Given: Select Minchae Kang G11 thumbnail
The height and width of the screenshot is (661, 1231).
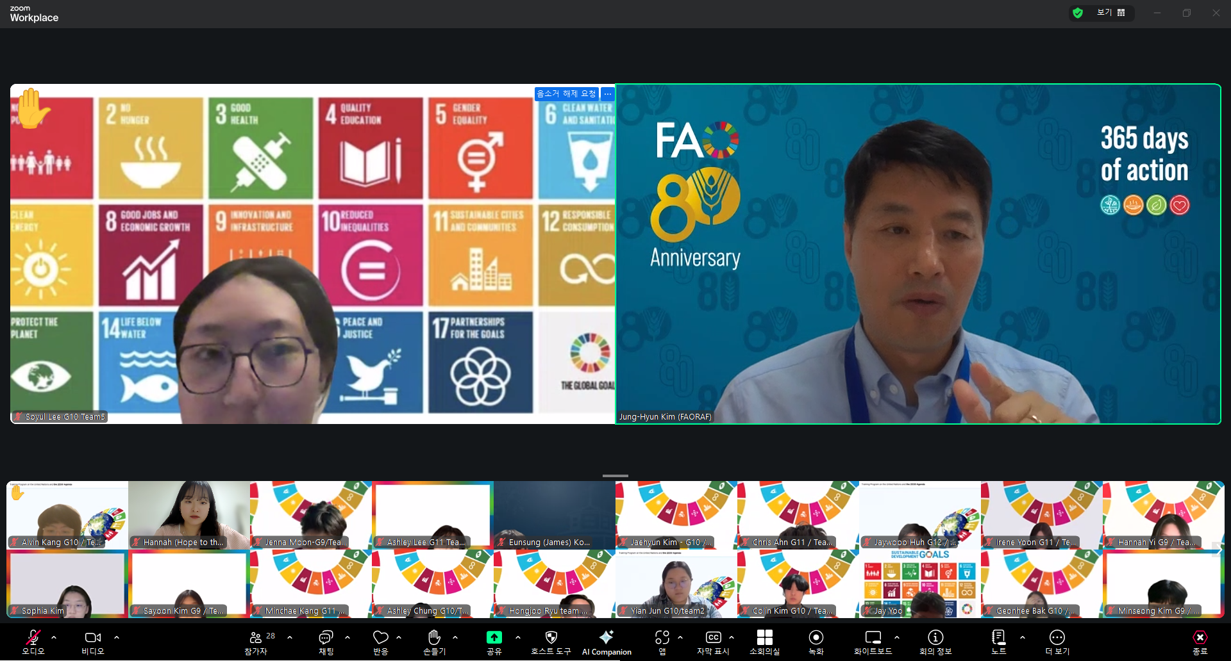Looking at the screenshot, I should [311, 584].
